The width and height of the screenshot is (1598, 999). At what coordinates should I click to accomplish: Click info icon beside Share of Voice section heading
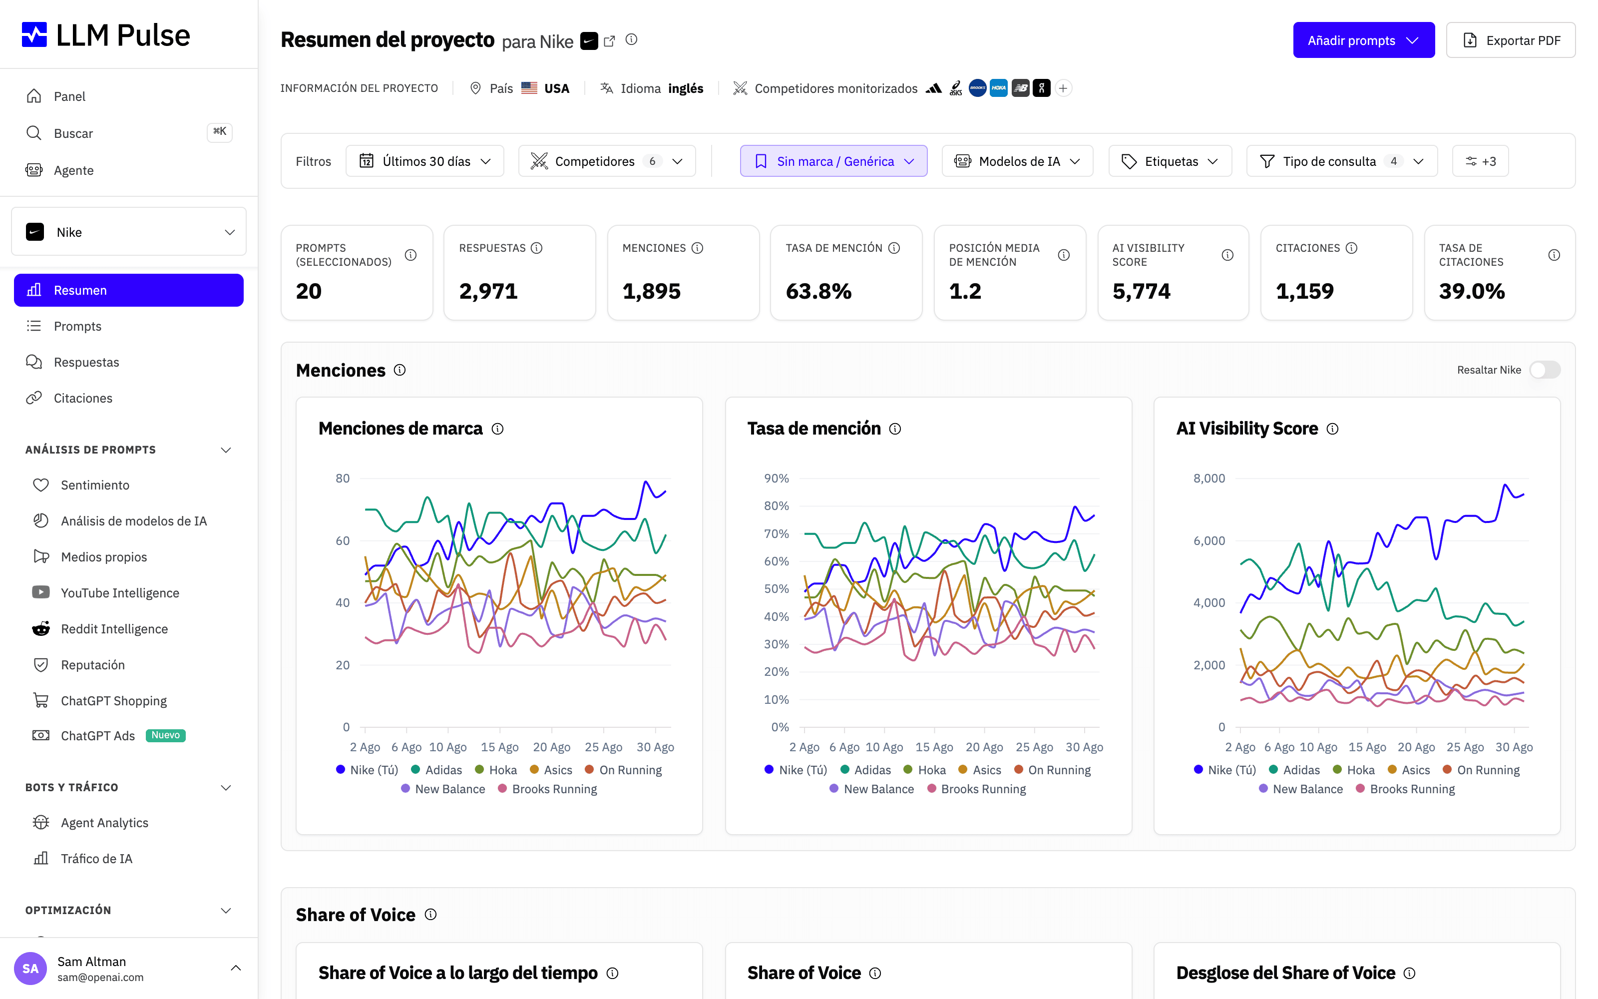430,915
